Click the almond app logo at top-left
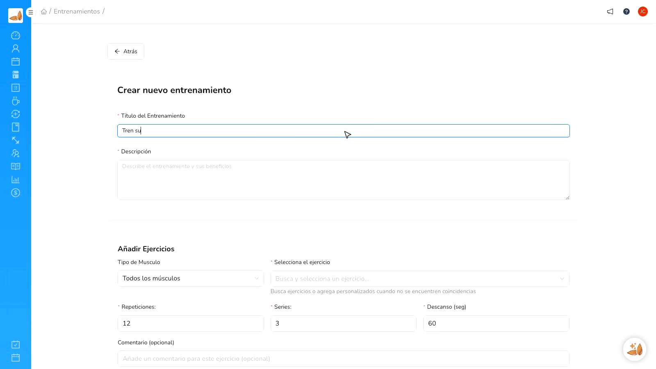 16,16
